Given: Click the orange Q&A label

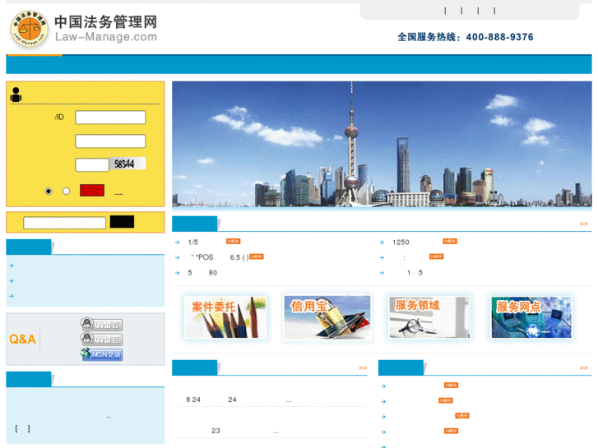Looking at the screenshot, I should (x=22, y=339).
